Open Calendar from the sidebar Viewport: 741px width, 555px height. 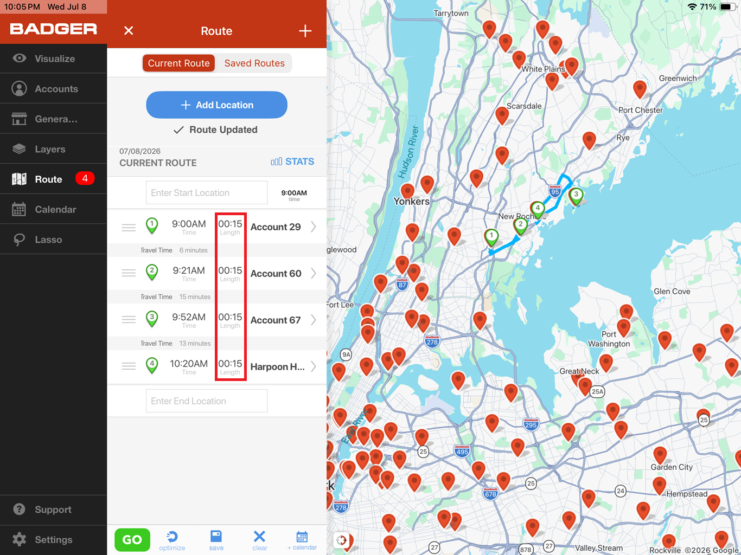click(x=53, y=209)
